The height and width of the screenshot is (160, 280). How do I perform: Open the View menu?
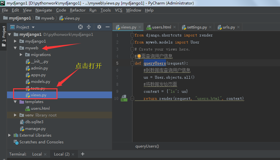tap(27, 10)
